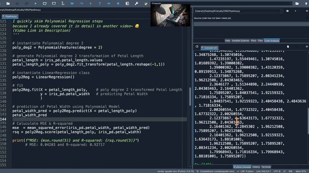Go to parent directory arrow icon
This screenshot has height=173, width=309.
[x=306, y=3]
